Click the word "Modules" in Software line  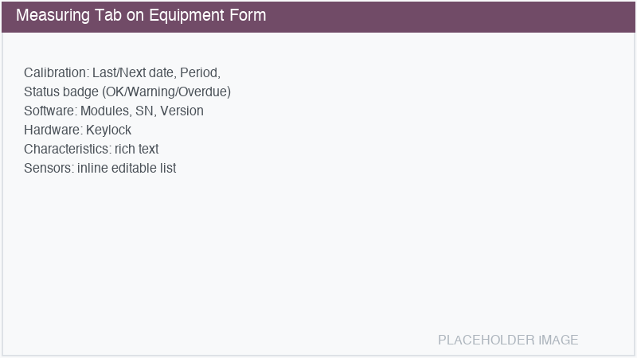(105, 111)
